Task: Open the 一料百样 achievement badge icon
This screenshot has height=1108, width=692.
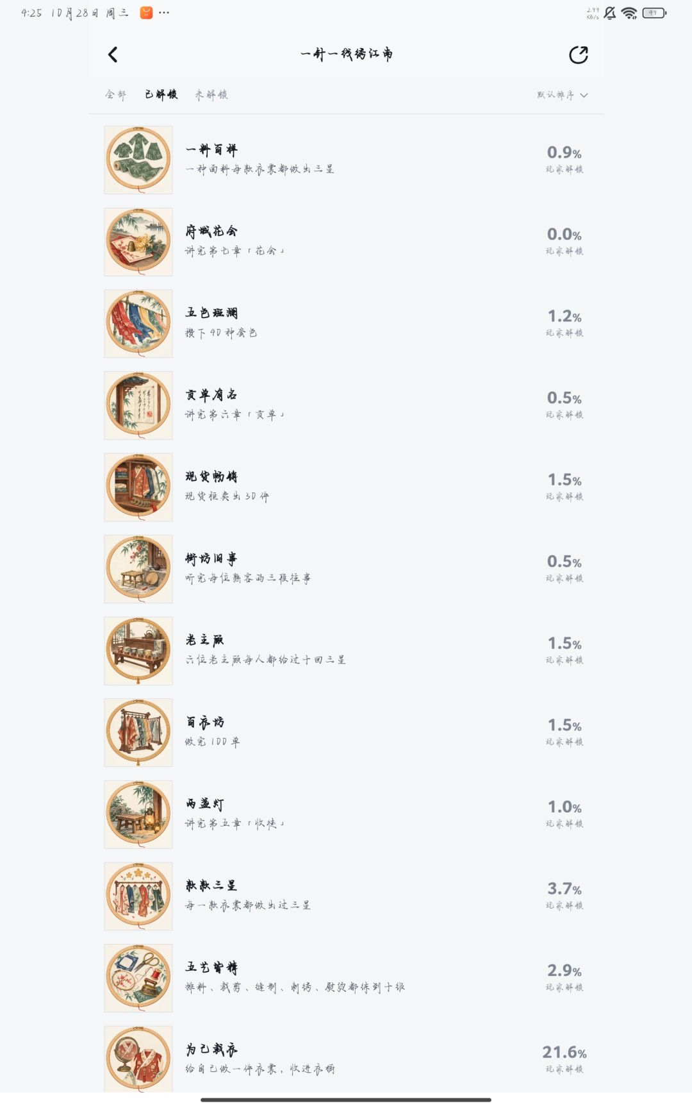Action: coord(138,160)
